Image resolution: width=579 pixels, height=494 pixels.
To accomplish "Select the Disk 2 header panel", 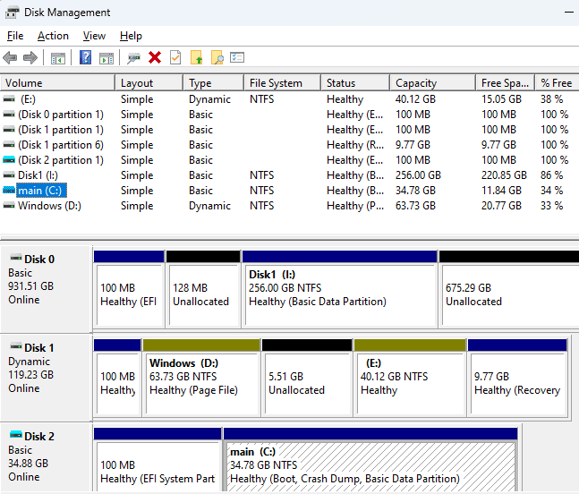I will (x=47, y=457).
